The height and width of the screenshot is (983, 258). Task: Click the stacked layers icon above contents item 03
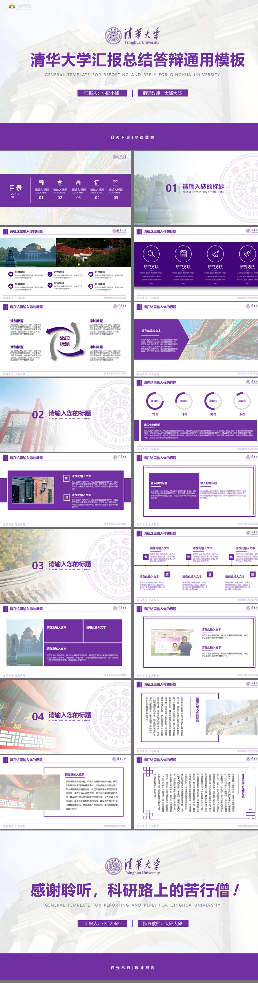coord(78,183)
